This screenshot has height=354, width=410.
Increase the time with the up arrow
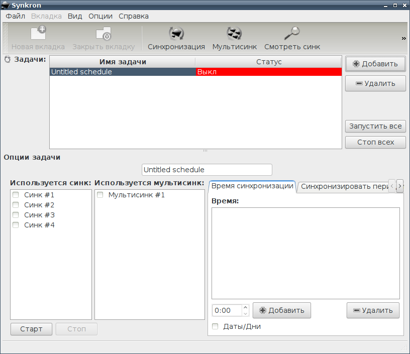[x=245, y=307]
